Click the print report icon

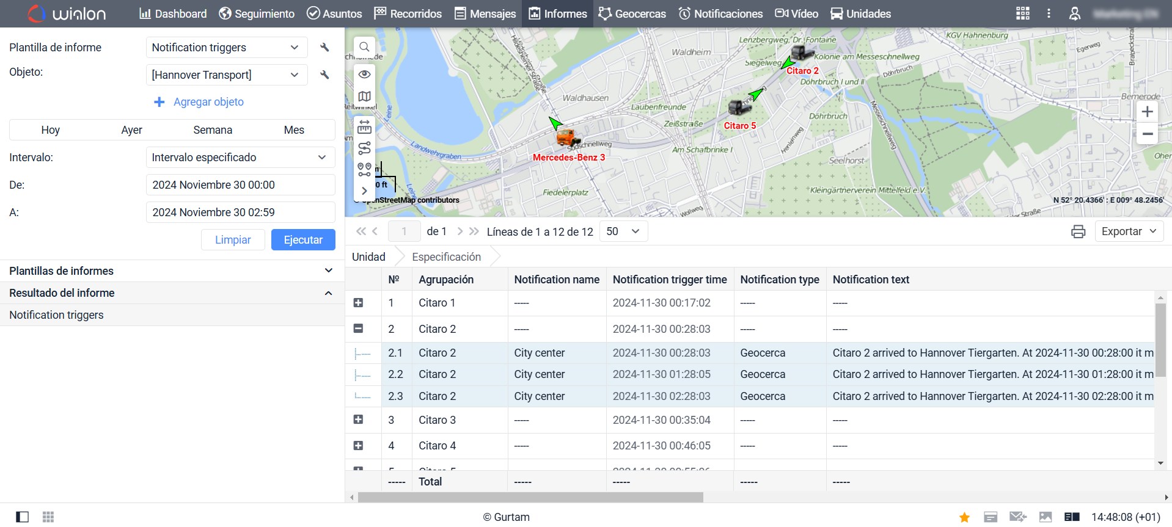click(1078, 231)
